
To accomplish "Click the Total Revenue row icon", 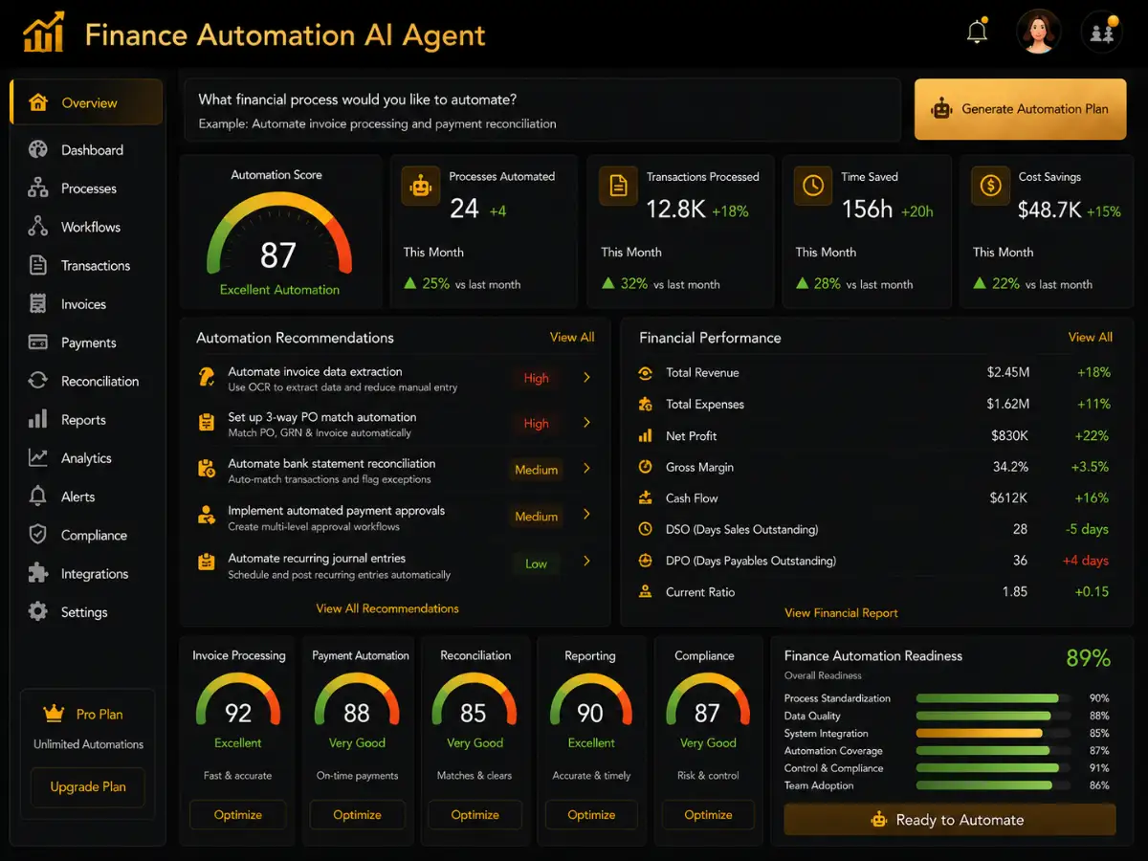I will [x=646, y=373].
